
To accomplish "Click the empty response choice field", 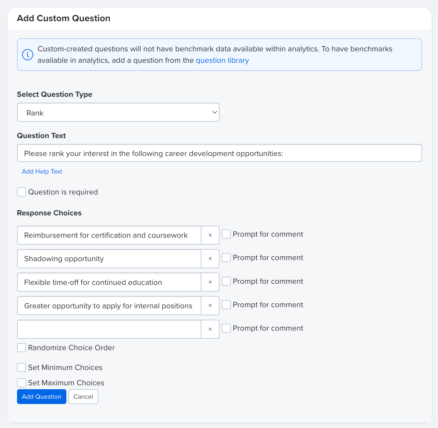I will 109,329.
